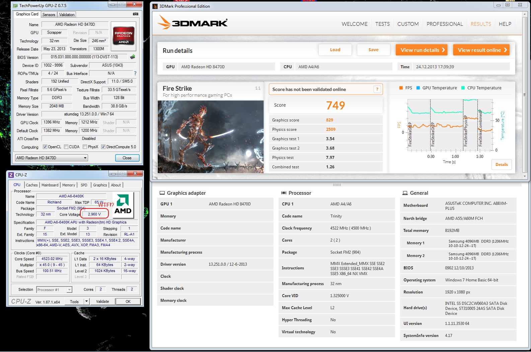Click the 3DMark logo in the header
This screenshot has height=352, width=531.
193,22
